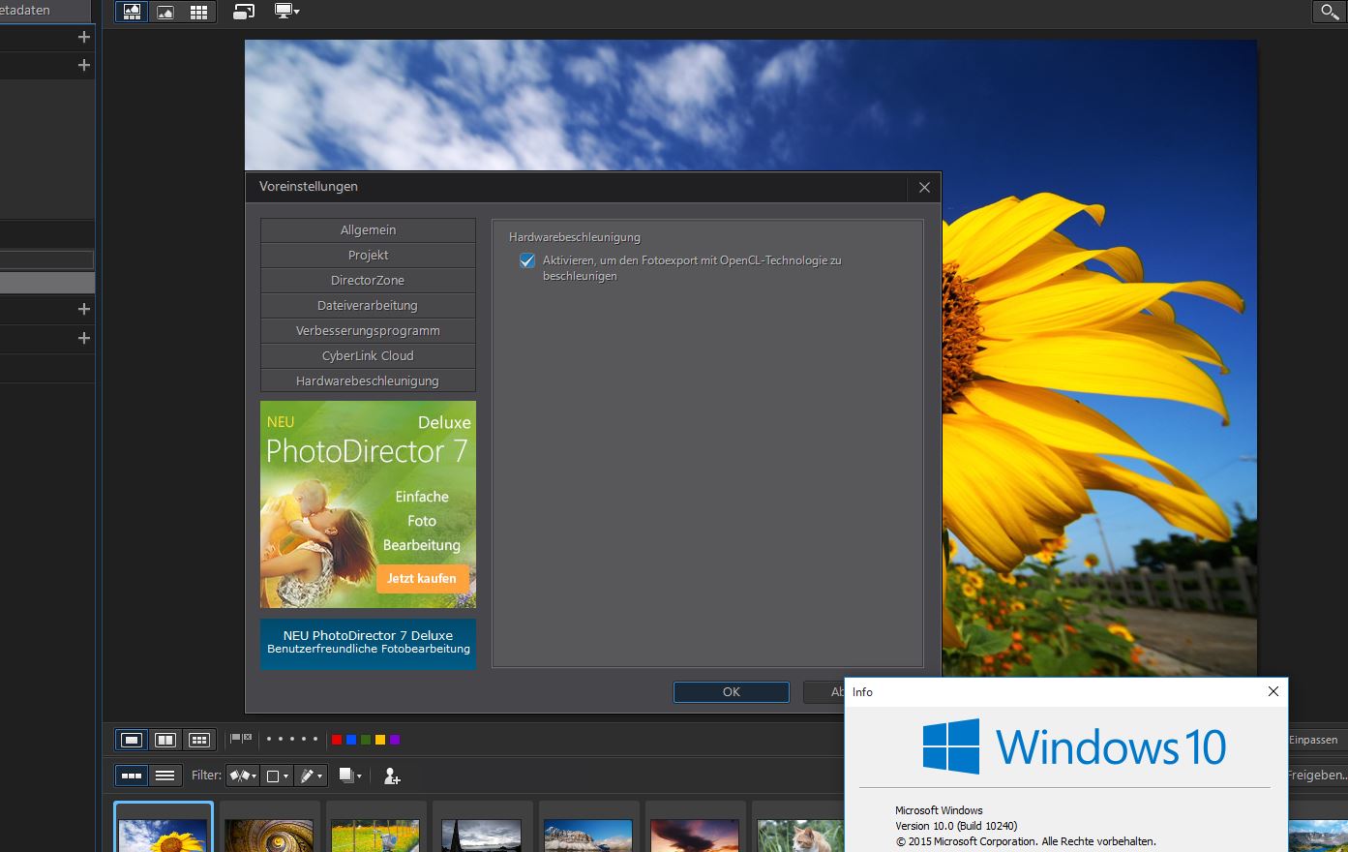Select compare two photos view icon
Screen dimensions: 1348x852
click(x=165, y=740)
